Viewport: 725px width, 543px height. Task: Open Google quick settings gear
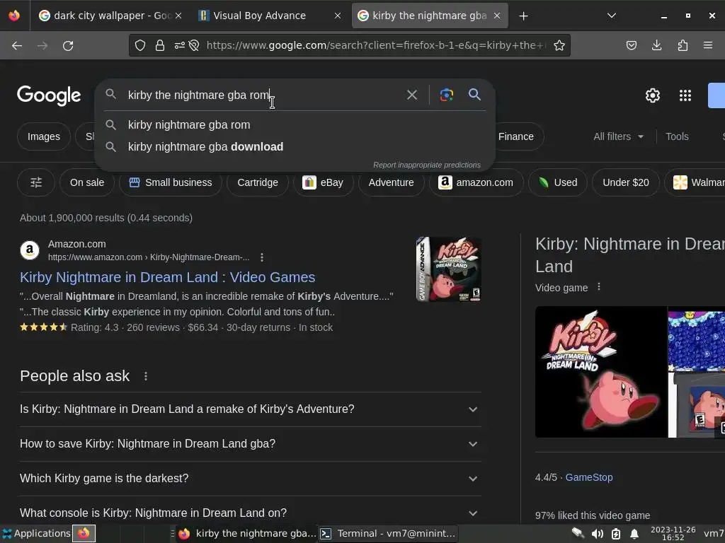click(652, 95)
